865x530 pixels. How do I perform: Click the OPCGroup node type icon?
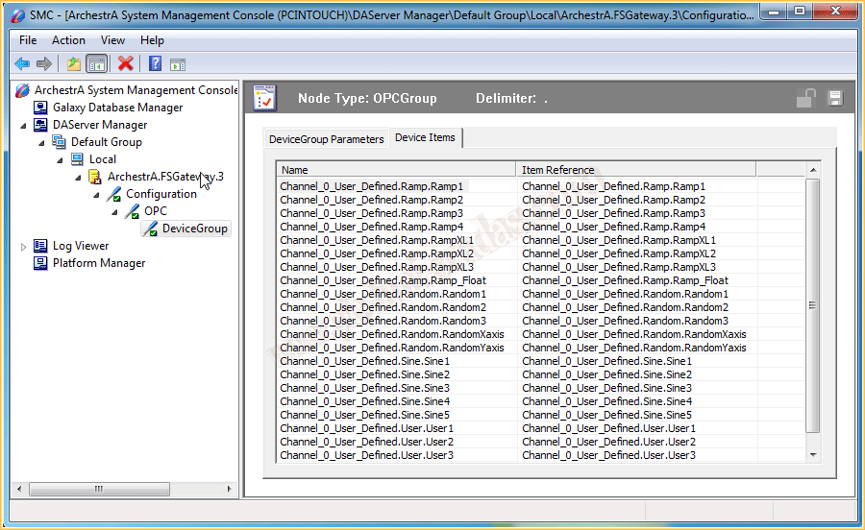265,98
